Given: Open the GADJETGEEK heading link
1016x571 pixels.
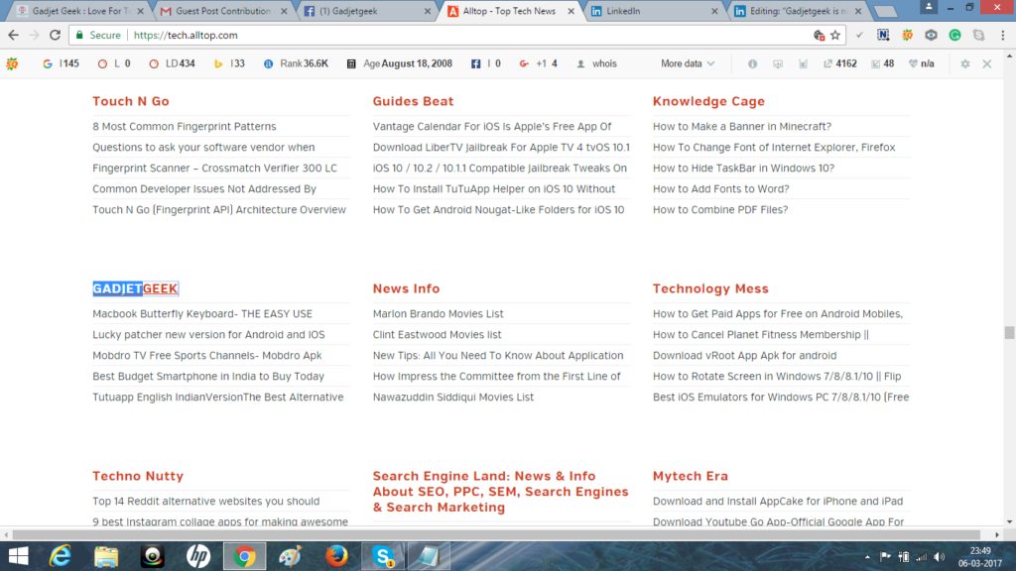Looking at the screenshot, I should pyautogui.click(x=135, y=288).
